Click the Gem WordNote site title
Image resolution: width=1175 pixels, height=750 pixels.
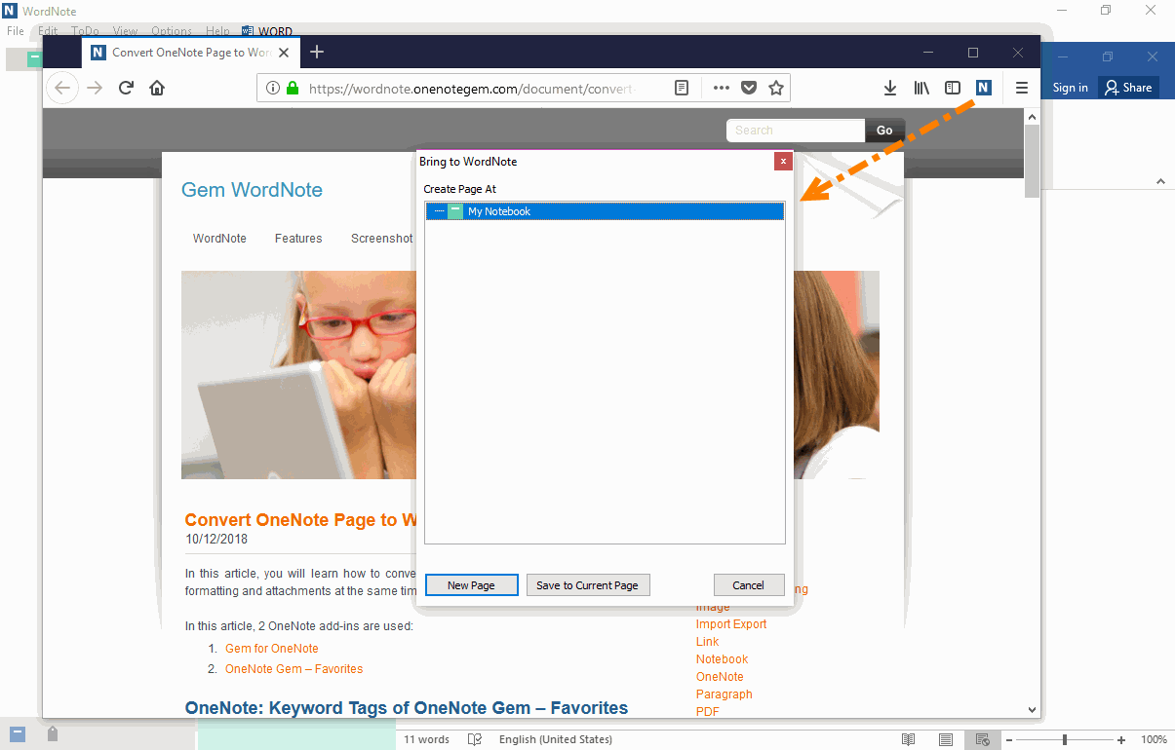(252, 190)
